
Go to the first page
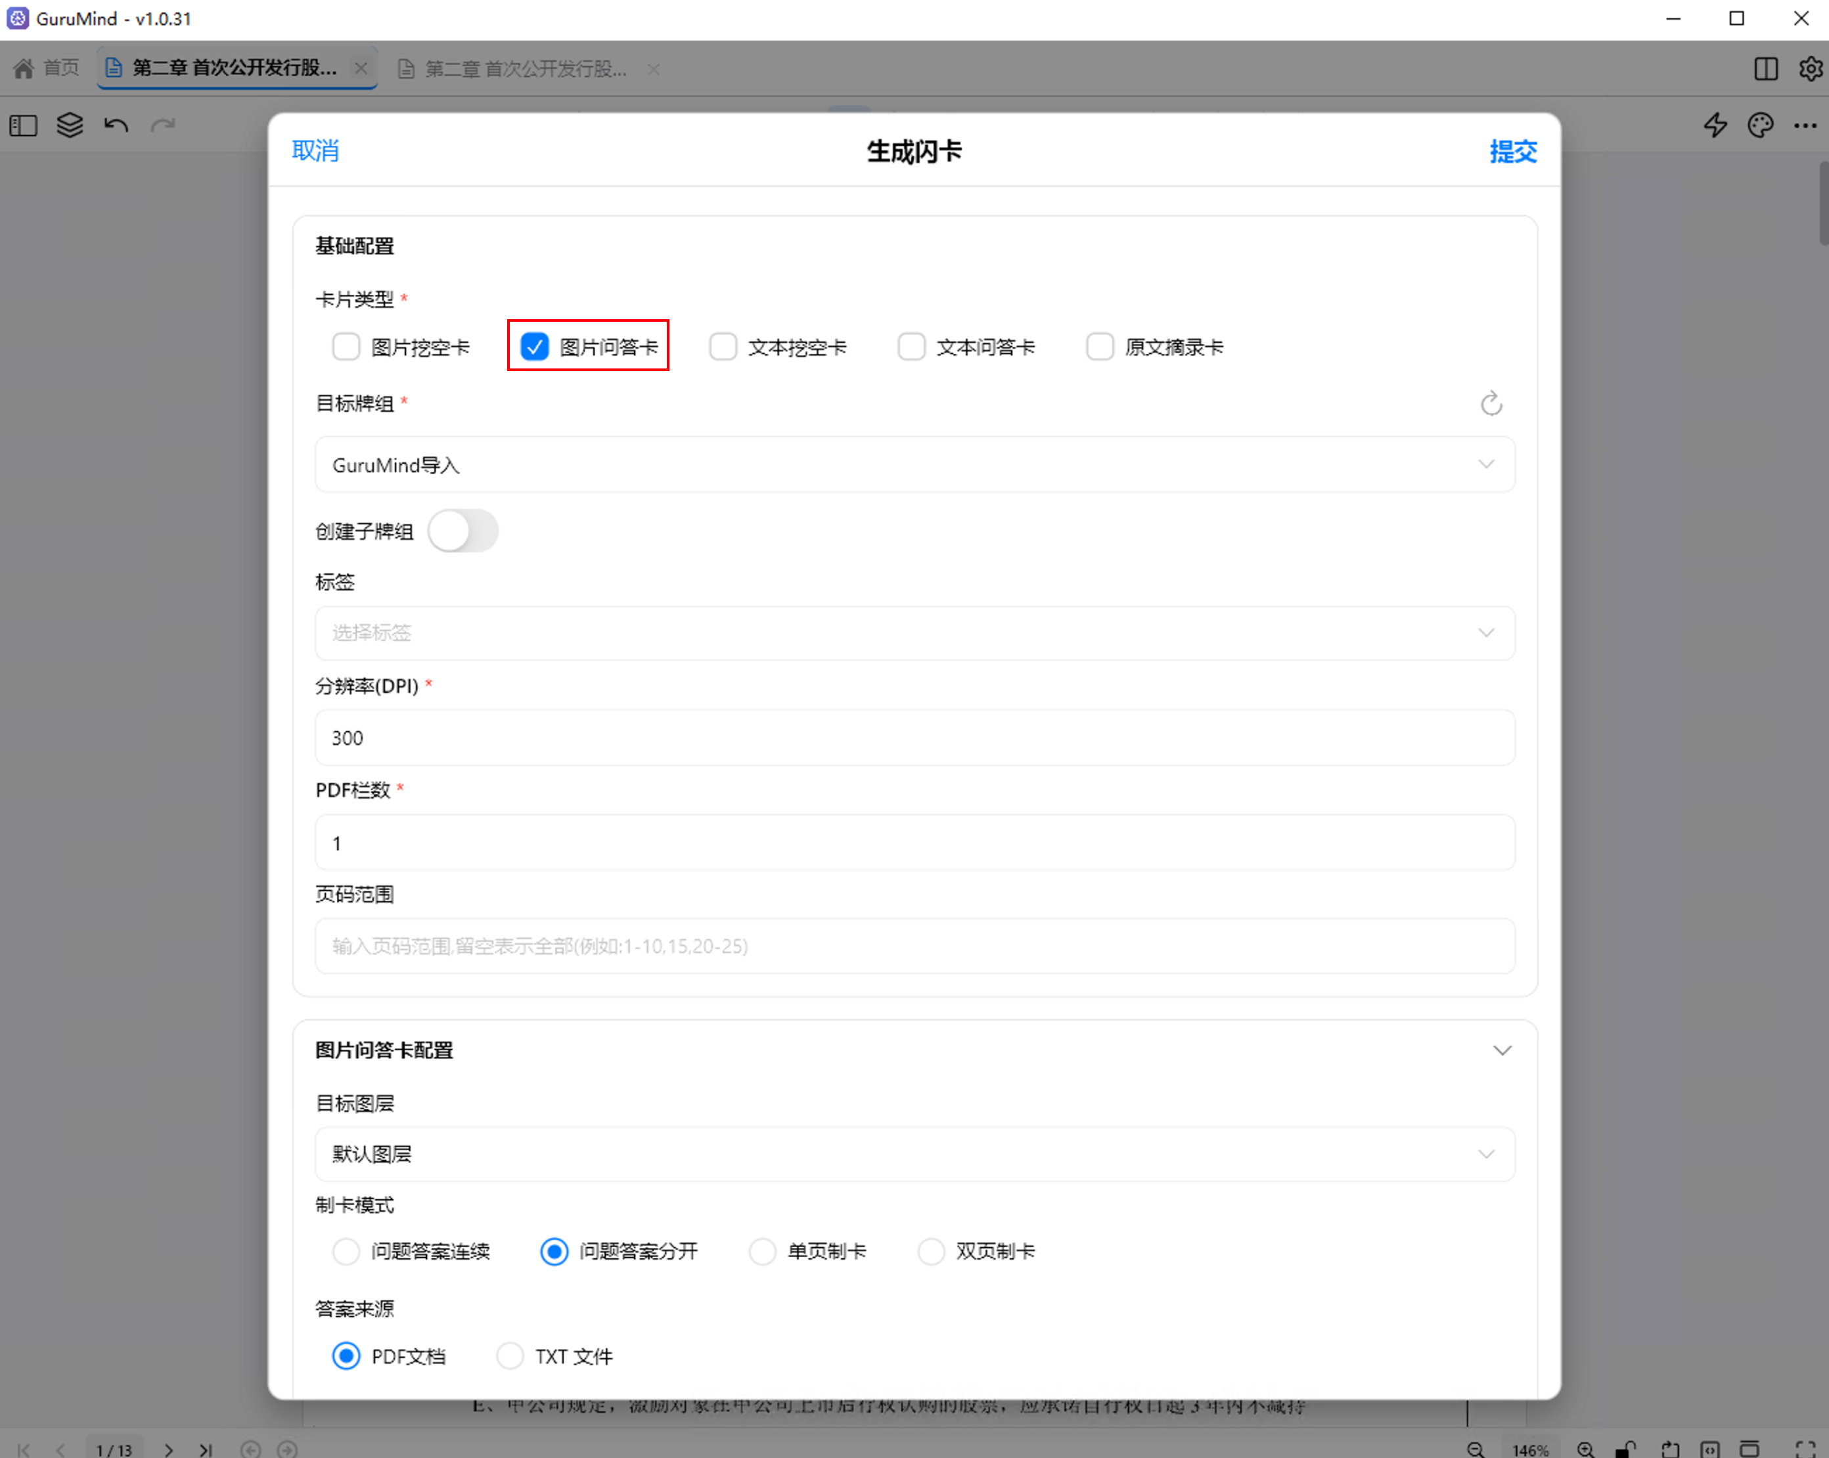point(24,1449)
